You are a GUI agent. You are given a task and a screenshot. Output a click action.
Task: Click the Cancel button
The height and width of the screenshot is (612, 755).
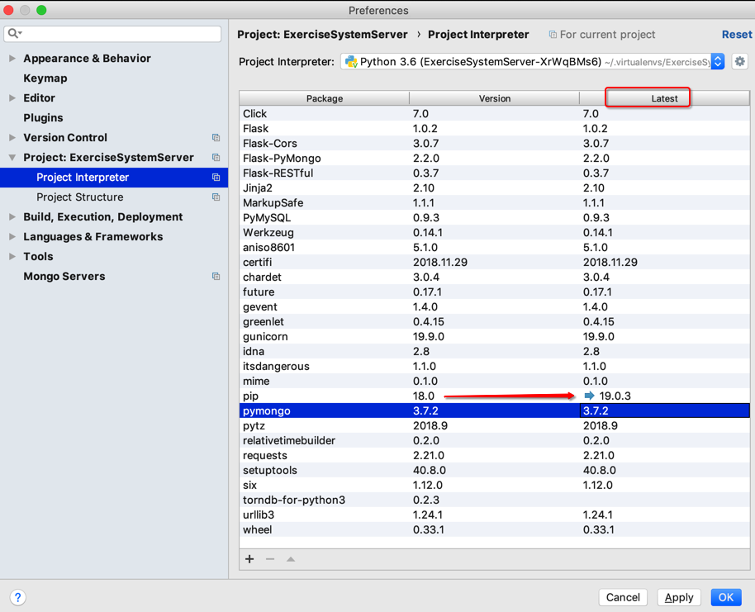pyautogui.click(x=623, y=598)
